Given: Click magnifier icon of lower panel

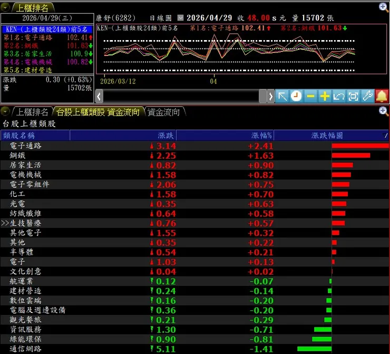Looking at the screenshot, I should (384, 111).
